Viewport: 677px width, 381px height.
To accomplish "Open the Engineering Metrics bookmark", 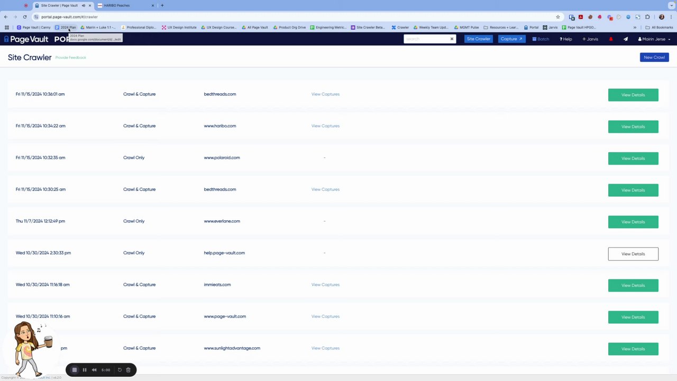I will 328,28.
